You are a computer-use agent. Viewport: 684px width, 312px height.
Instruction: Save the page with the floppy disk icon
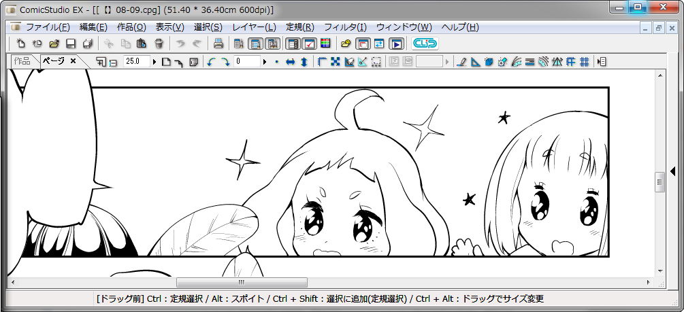click(71, 44)
